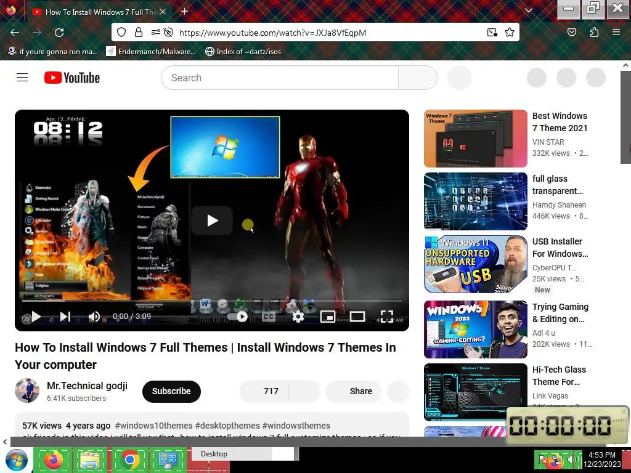The width and height of the screenshot is (631, 473).
Task: Like the video showing 717
Action: click(x=264, y=391)
